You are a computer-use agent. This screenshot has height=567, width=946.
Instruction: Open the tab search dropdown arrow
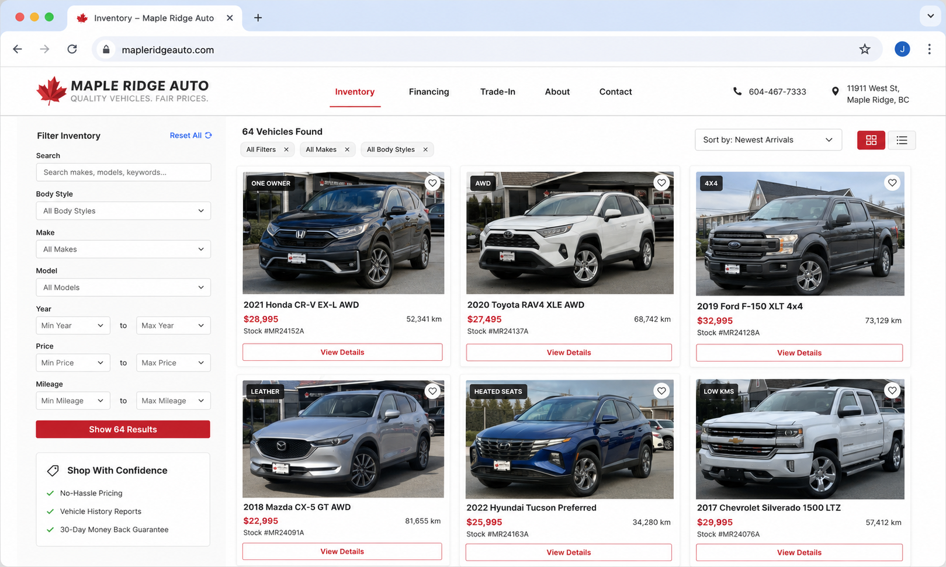point(930,16)
